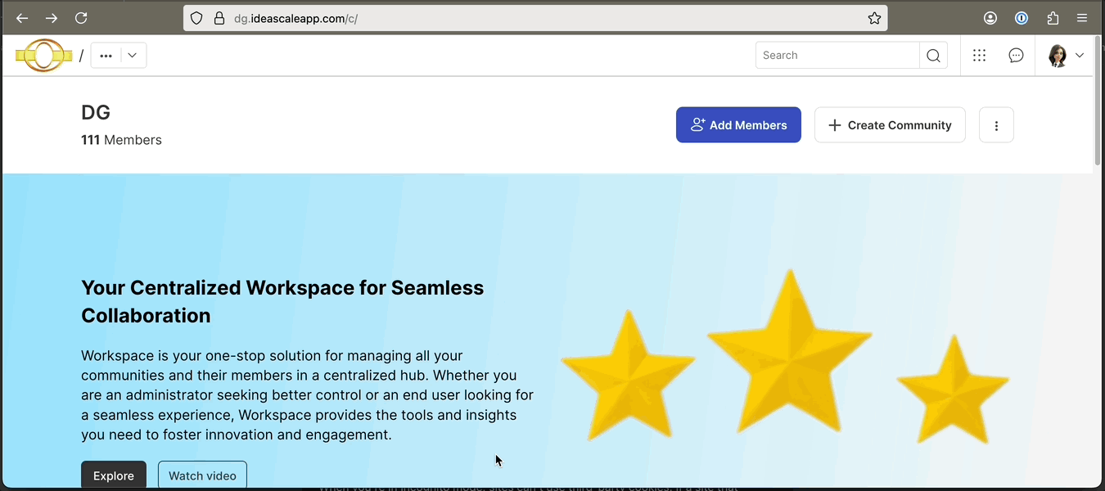The height and width of the screenshot is (491, 1105).
Task: Click the Create Community button
Action: pyautogui.click(x=890, y=125)
